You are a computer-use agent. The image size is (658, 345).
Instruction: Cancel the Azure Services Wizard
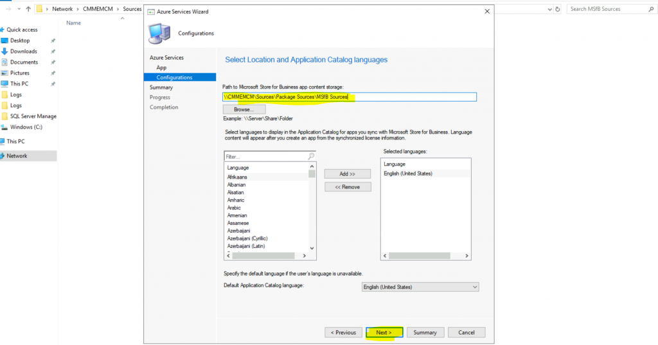467,332
